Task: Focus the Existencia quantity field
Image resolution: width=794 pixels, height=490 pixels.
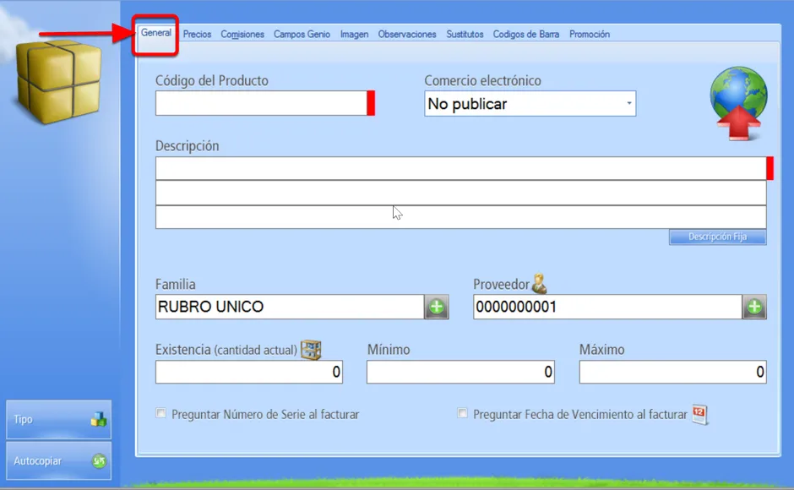Action: pos(249,372)
